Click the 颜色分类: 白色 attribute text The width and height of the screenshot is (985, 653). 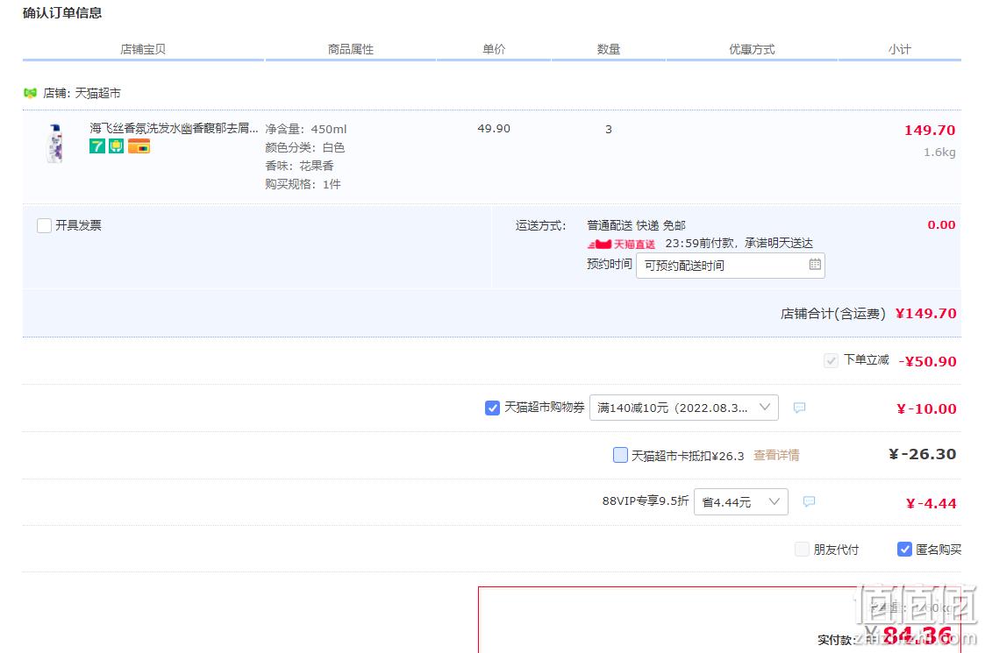[304, 147]
